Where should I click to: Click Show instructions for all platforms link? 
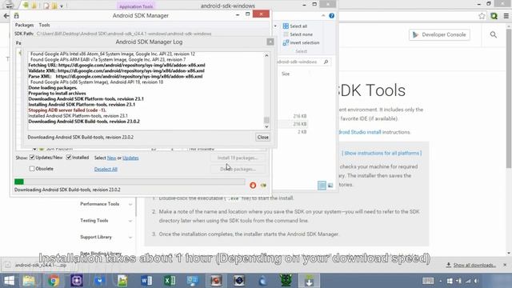[x=382, y=153]
